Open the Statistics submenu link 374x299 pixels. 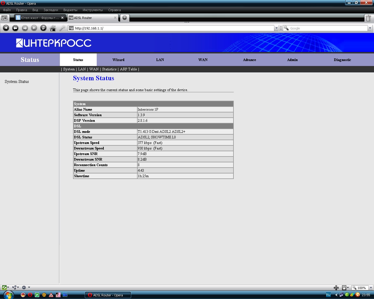coord(109,69)
